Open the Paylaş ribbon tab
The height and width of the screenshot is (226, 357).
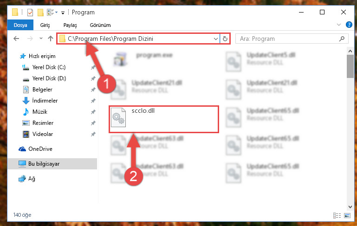(x=70, y=25)
